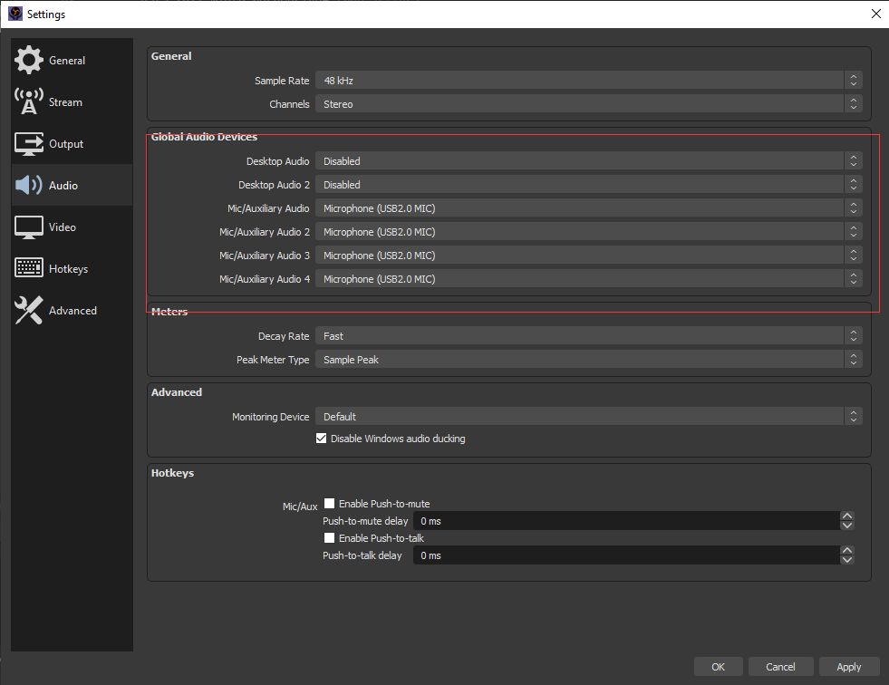Enable Push-to-talk checkbox
889x685 pixels.
tap(330, 538)
